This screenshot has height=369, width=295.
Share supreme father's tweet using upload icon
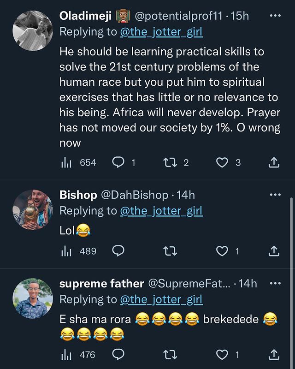pyautogui.click(x=273, y=354)
